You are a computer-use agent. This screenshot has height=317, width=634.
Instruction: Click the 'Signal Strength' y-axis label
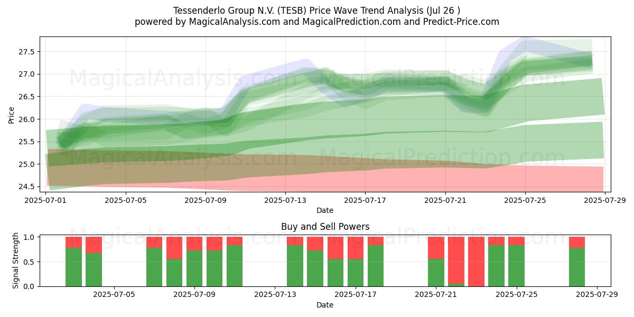click(16, 260)
